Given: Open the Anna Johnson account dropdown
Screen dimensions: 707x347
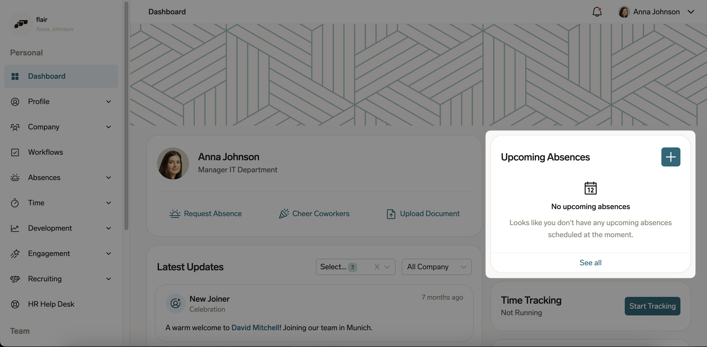Looking at the screenshot, I should (691, 12).
